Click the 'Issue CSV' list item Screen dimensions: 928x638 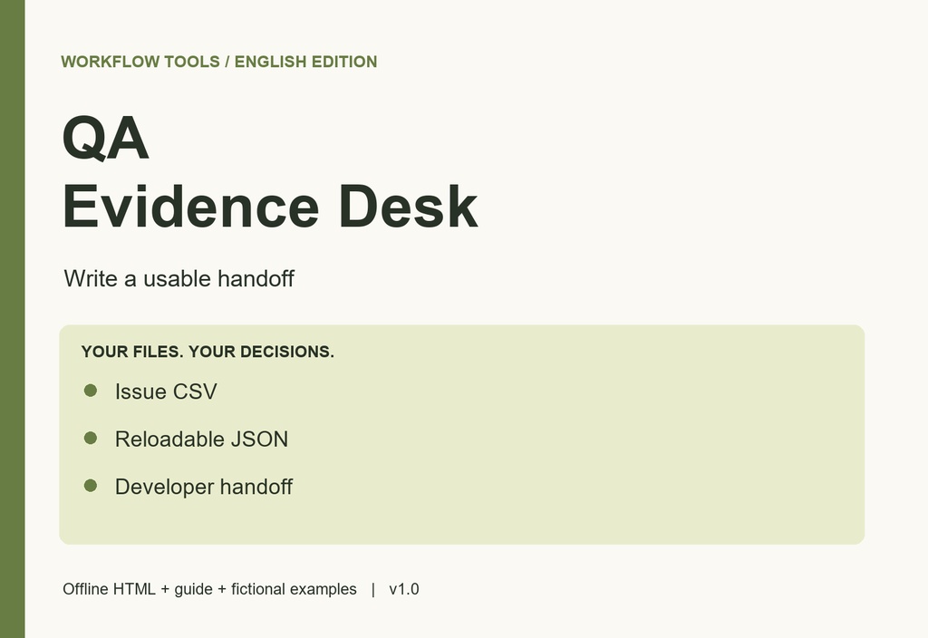pyautogui.click(x=166, y=391)
